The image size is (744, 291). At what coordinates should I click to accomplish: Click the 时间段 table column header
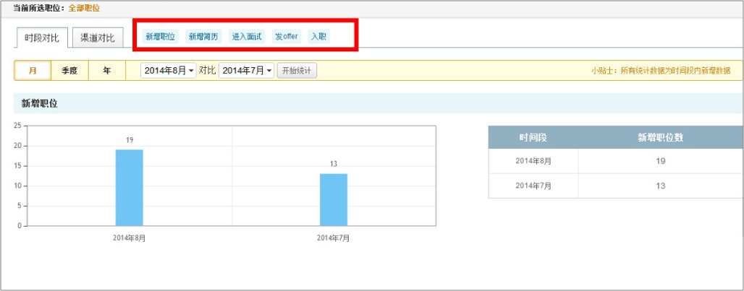click(x=533, y=137)
